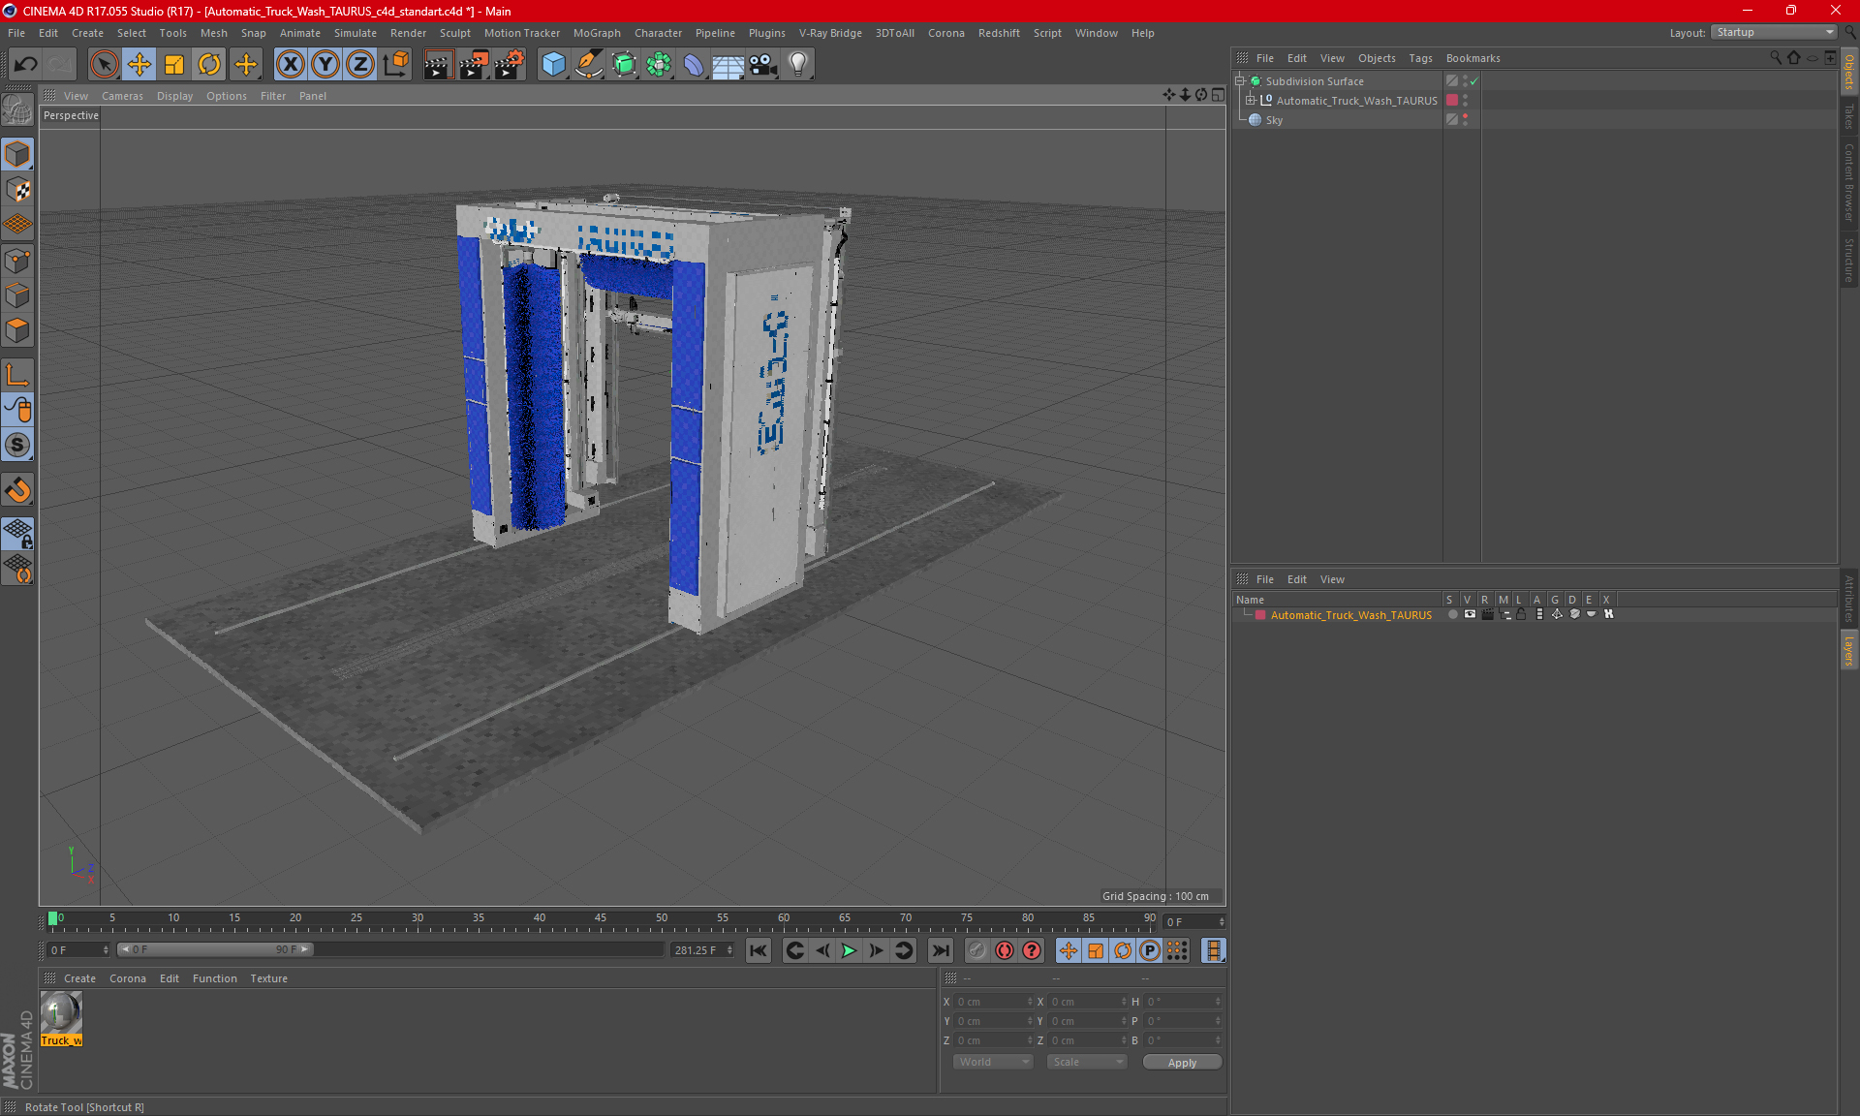Enable the Axis mode tool

coord(17,375)
